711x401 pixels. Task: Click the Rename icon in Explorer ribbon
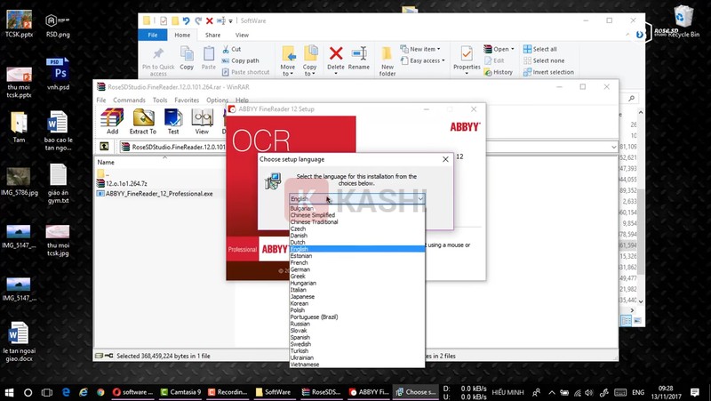359,58
